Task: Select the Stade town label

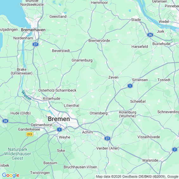Action: [x=136, y=20]
